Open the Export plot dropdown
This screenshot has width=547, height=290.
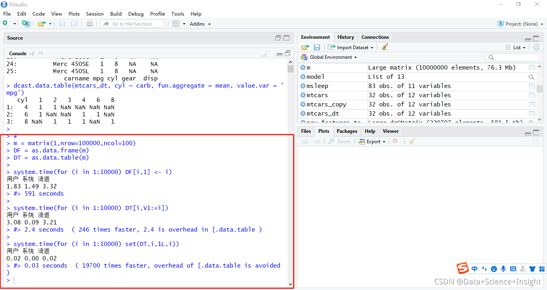tap(372, 141)
